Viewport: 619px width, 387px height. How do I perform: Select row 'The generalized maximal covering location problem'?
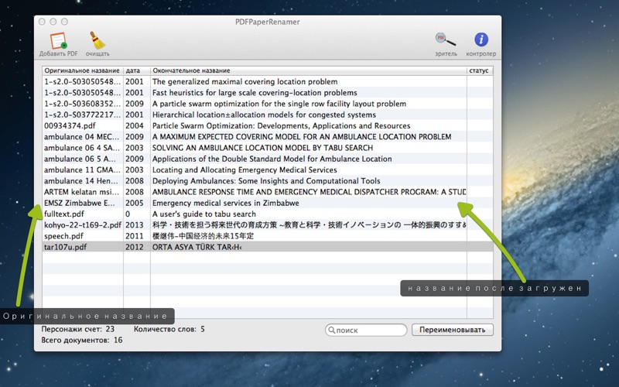(x=268, y=82)
